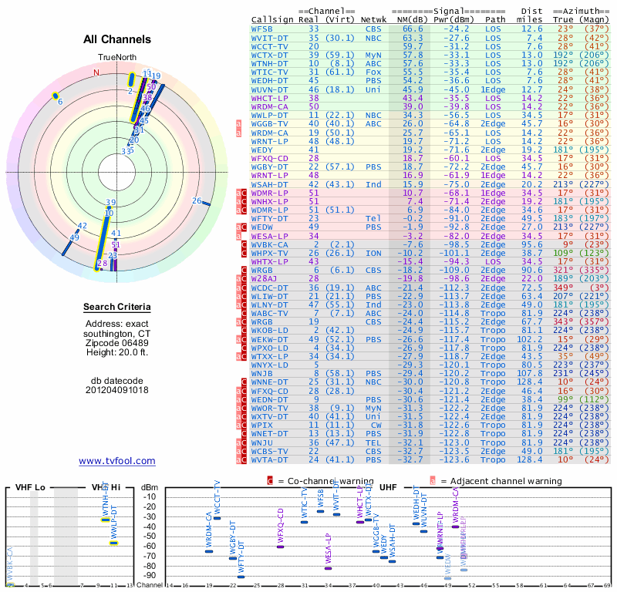Image resolution: width=617 pixels, height=592 pixels.
Task: Click the adjacent-channel badge beside WGGB-TV
Action: click(x=238, y=124)
